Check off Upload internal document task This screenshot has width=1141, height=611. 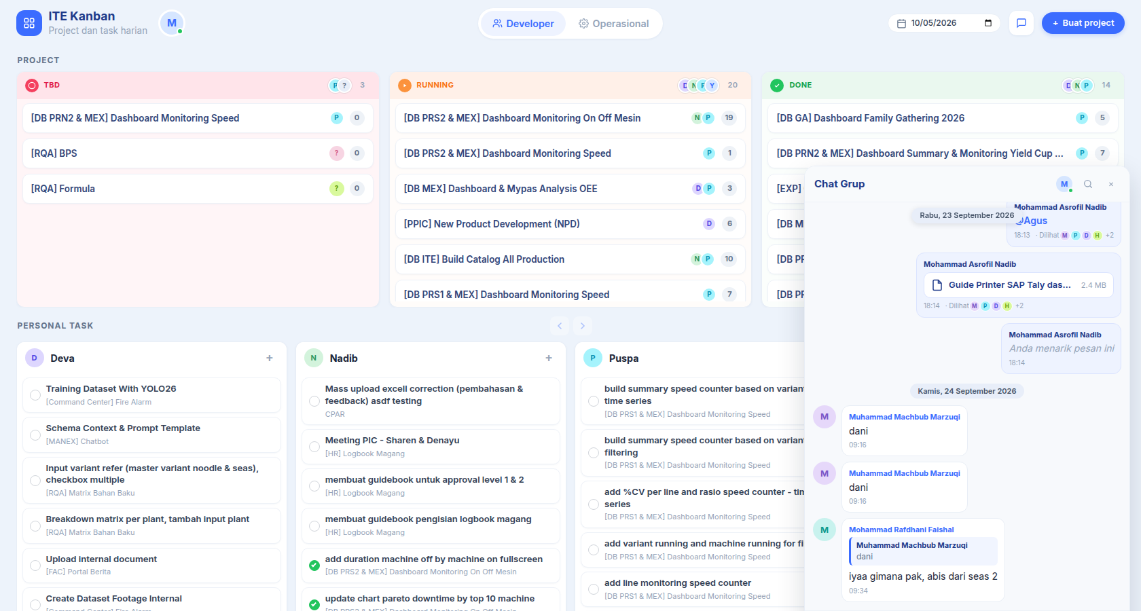(35, 566)
